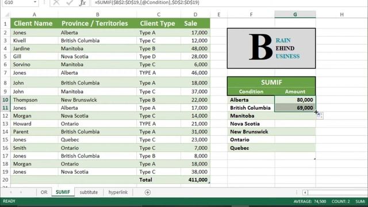This screenshot has width=368, height=207.
Task: Click the Client Type header cell
Action: 159,24
